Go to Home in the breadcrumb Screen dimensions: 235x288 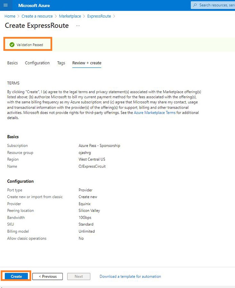coord(10,16)
